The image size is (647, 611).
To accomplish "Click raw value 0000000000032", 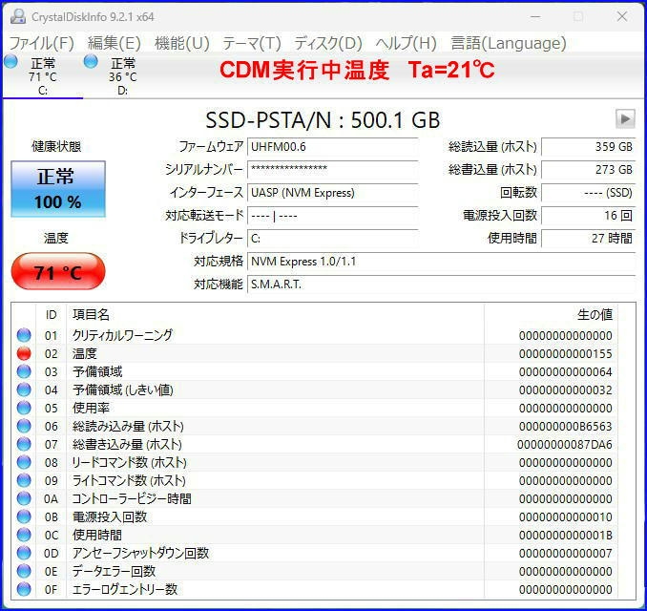I will point(565,390).
